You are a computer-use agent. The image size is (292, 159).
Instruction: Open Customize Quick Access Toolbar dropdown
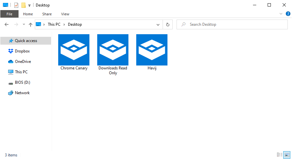(29, 6)
